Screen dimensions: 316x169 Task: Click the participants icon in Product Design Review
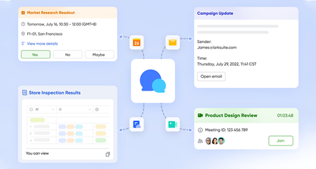(200, 141)
